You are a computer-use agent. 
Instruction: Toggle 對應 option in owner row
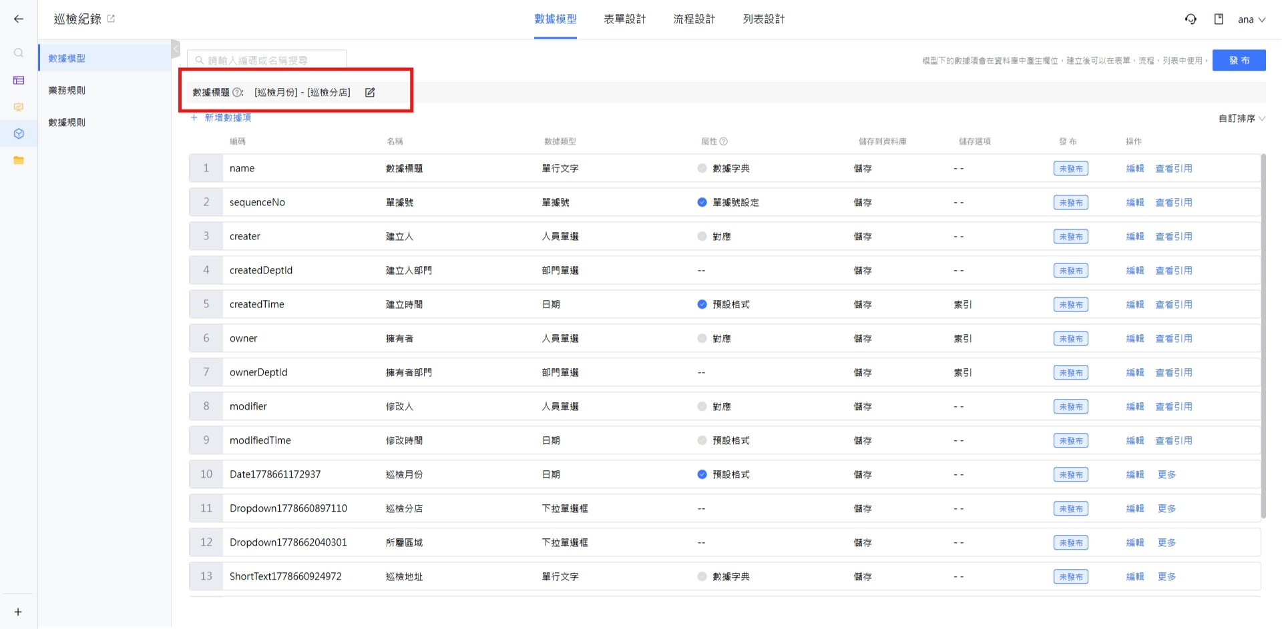[702, 338]
